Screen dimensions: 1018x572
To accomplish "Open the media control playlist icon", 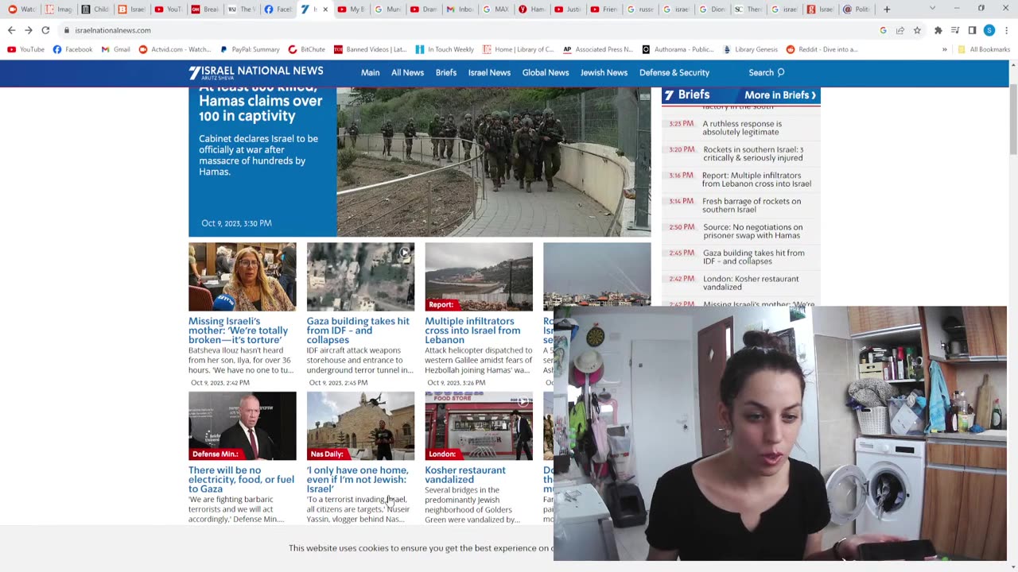I will click(955, 30).
